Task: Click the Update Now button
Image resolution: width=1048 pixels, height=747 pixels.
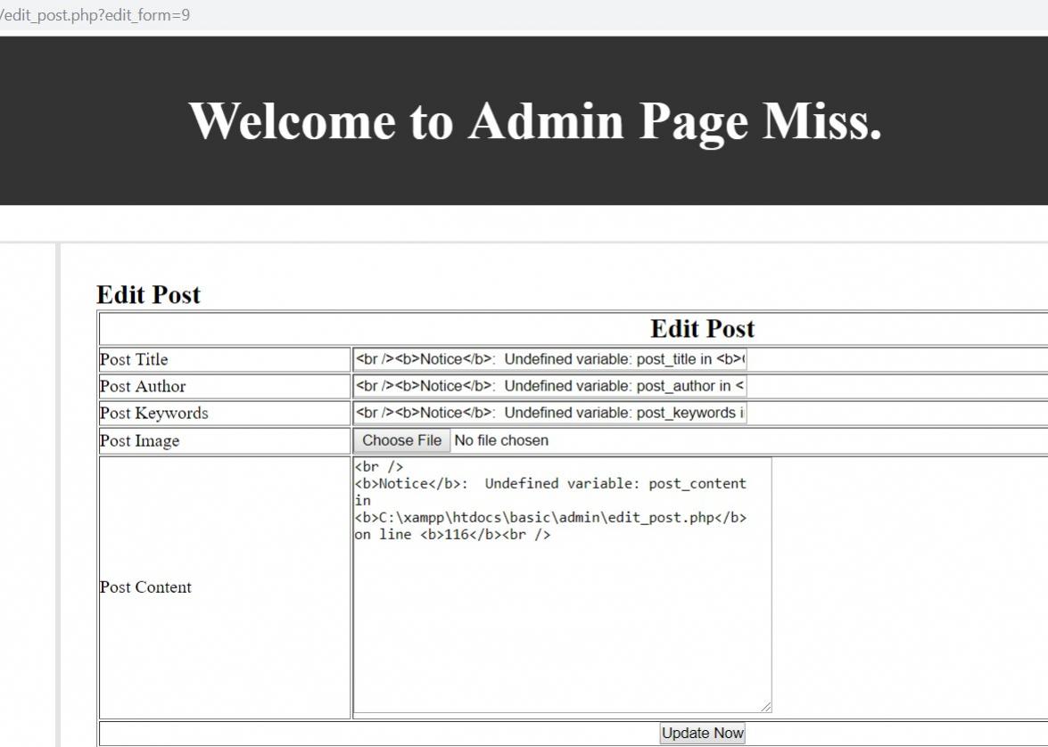Action: 703,733
